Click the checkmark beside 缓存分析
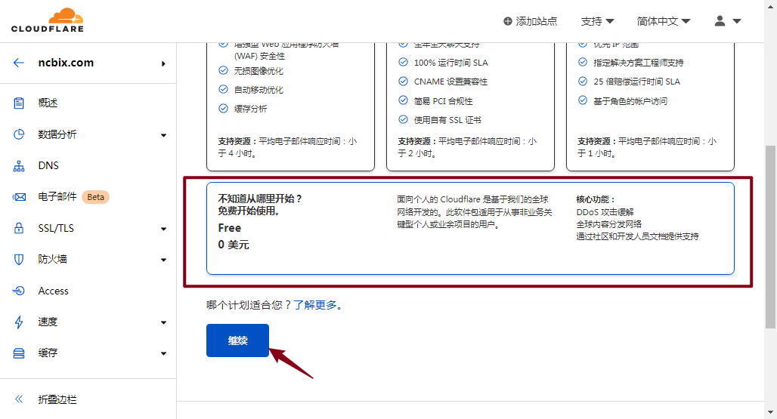This screenshot has height=419, width=777. coord(224,109)
